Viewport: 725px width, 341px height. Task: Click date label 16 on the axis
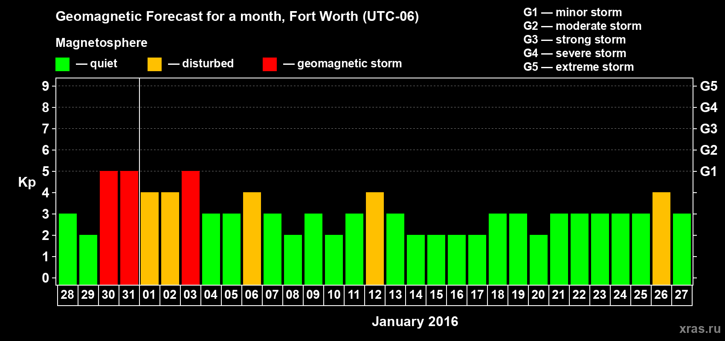pos(457,295)
